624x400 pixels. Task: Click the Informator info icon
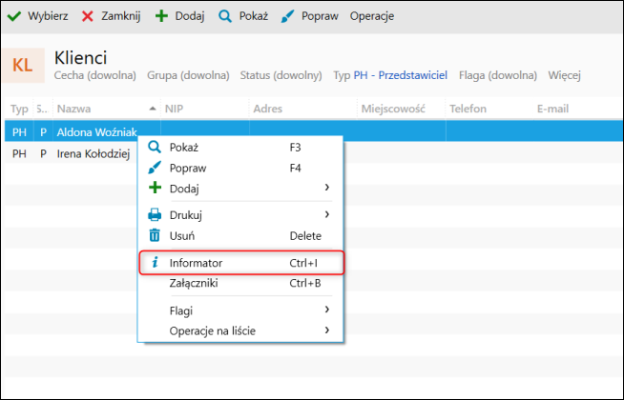coord(155,262)
